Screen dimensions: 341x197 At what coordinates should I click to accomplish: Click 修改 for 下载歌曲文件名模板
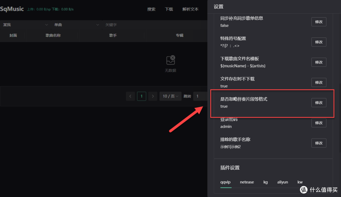click(319, 62)
